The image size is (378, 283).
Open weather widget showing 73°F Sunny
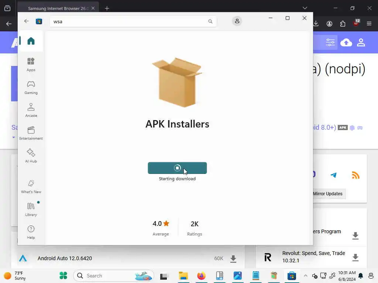pyautogui.click(x=15, y=276)
